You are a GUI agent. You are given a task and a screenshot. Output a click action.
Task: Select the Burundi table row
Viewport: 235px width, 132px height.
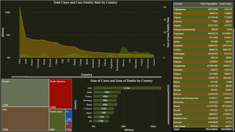203,122
